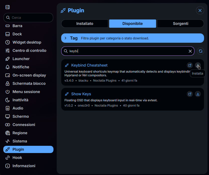Open Regione settings section
Image resolution: width=209 pixels, height=175 pixels.
(28, 133)
